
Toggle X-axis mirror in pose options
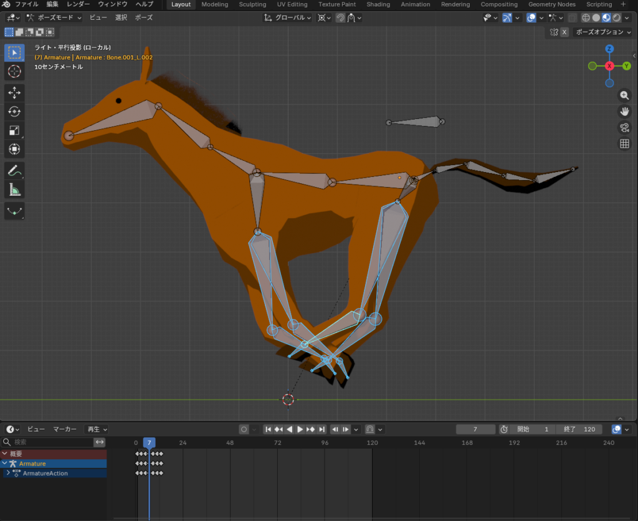click(x=564, y=32)
